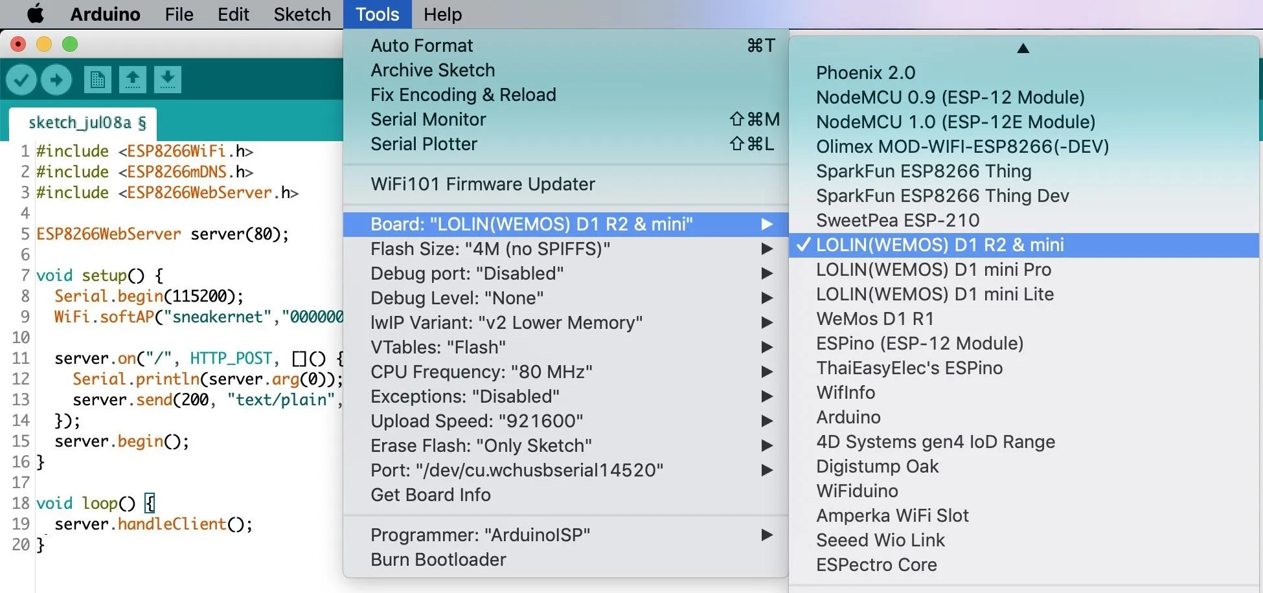The height and width of the screenshot is (593, 1263).
Task: Choose Auto Format
Action: pos(565,45)
